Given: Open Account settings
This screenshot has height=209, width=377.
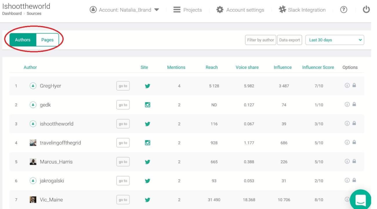Looking at the screenshot, I should click(x=240, y=10).
